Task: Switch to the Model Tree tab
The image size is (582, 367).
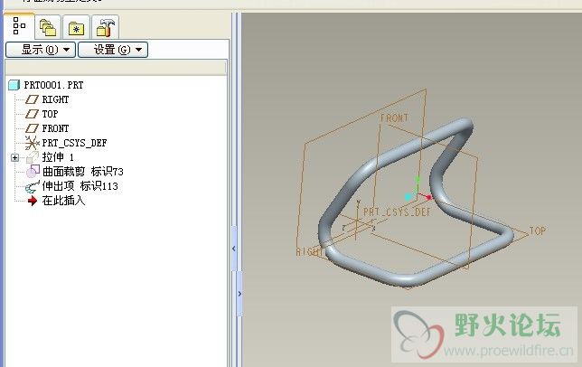Action: pos(19,25)
